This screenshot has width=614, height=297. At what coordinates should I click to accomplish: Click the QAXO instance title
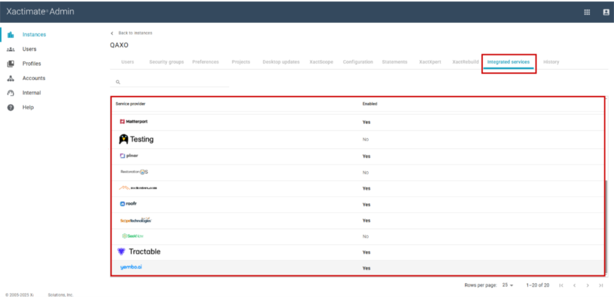(x=119, y=45)
